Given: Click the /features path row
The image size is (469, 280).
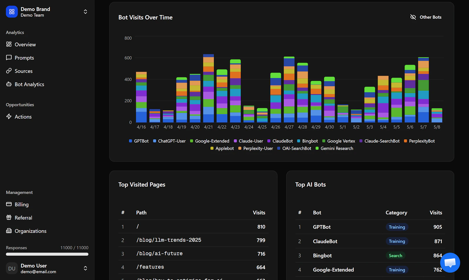Looking at the screenshot, I should pos(193,267).
